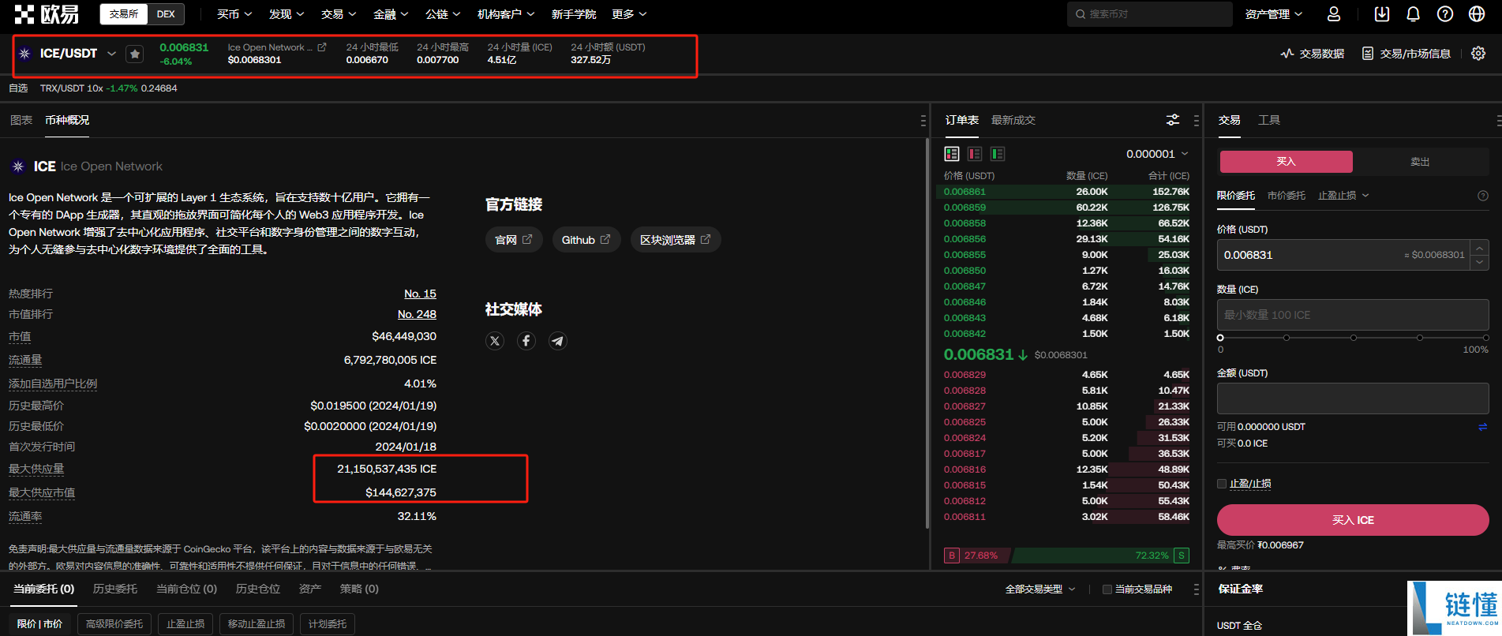
Task: Expand the Trade (交易) menu
Action: [339, 14]
